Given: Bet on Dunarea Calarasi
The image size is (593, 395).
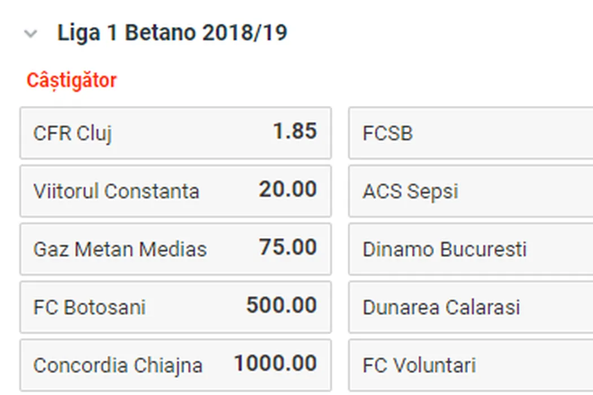Looking at the screenshot, I should coord(470,307).
